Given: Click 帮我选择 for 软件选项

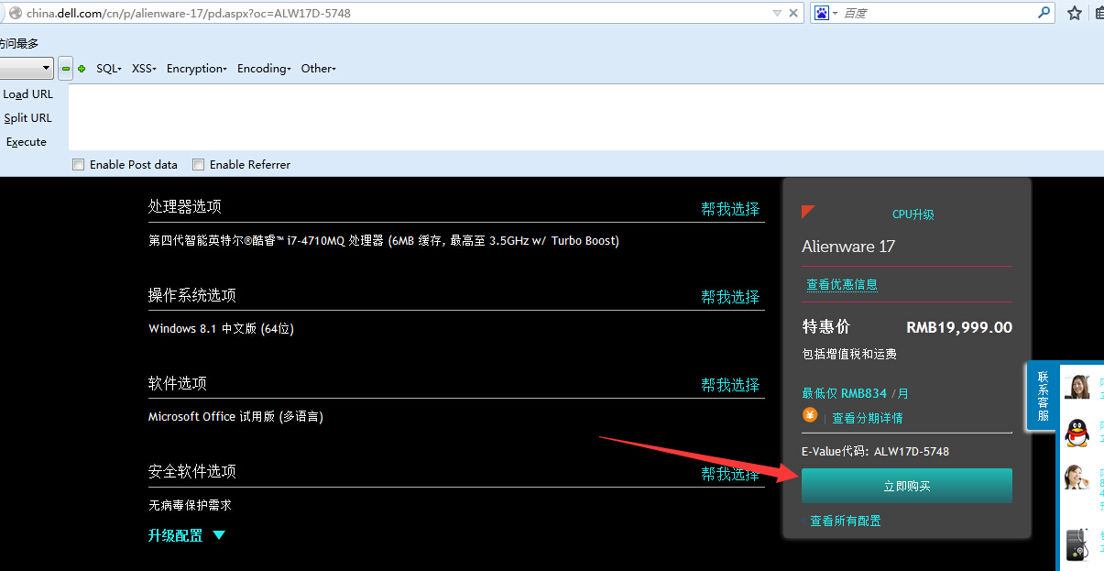Looking at the screenshot, I should tap(730, 385).
